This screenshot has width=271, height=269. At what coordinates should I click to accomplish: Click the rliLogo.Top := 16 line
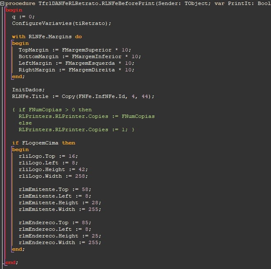coord(48,156)
